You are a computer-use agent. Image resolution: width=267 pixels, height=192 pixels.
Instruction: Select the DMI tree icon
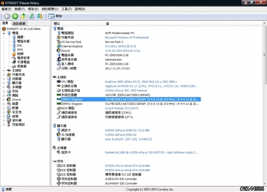[14, 45]
